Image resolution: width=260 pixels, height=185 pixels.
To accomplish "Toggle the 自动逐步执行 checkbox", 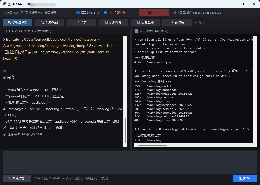I will 78,13.
